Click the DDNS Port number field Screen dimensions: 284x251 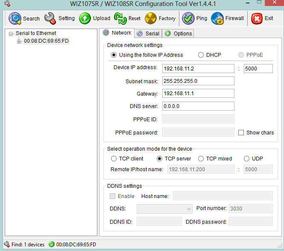251,208
